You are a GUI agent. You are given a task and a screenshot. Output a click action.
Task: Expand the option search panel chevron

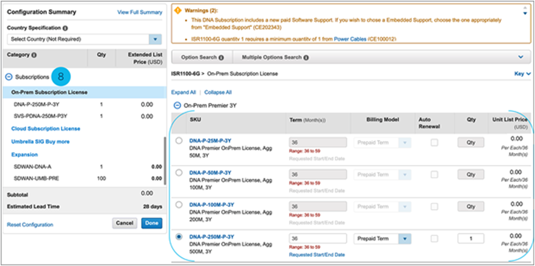(x=521, y=57)
